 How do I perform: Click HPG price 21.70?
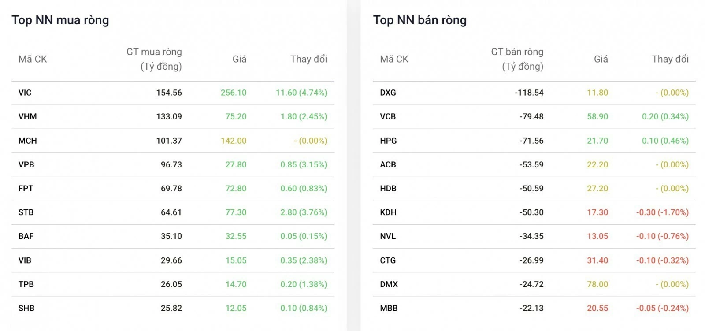click(x=597, y=141)
